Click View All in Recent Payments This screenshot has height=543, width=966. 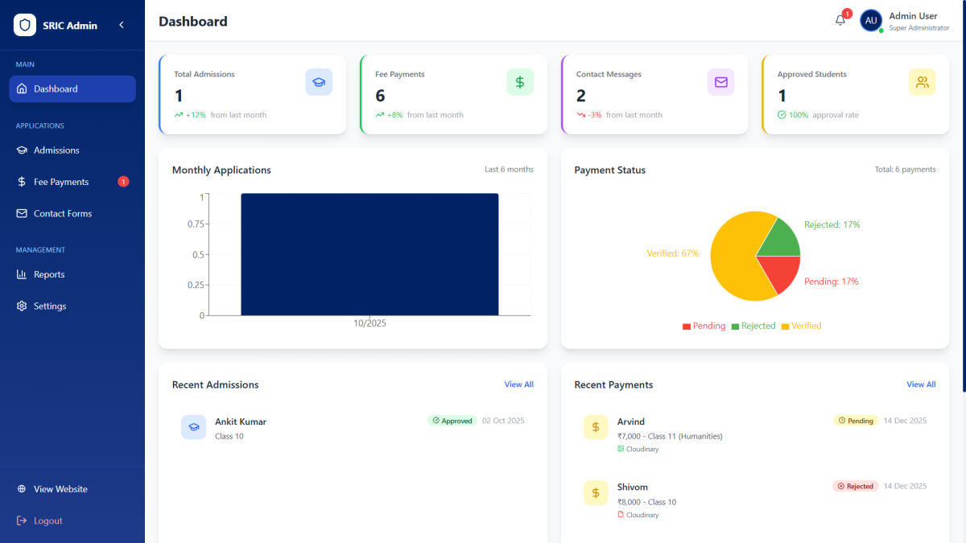(x=921, y=385)
